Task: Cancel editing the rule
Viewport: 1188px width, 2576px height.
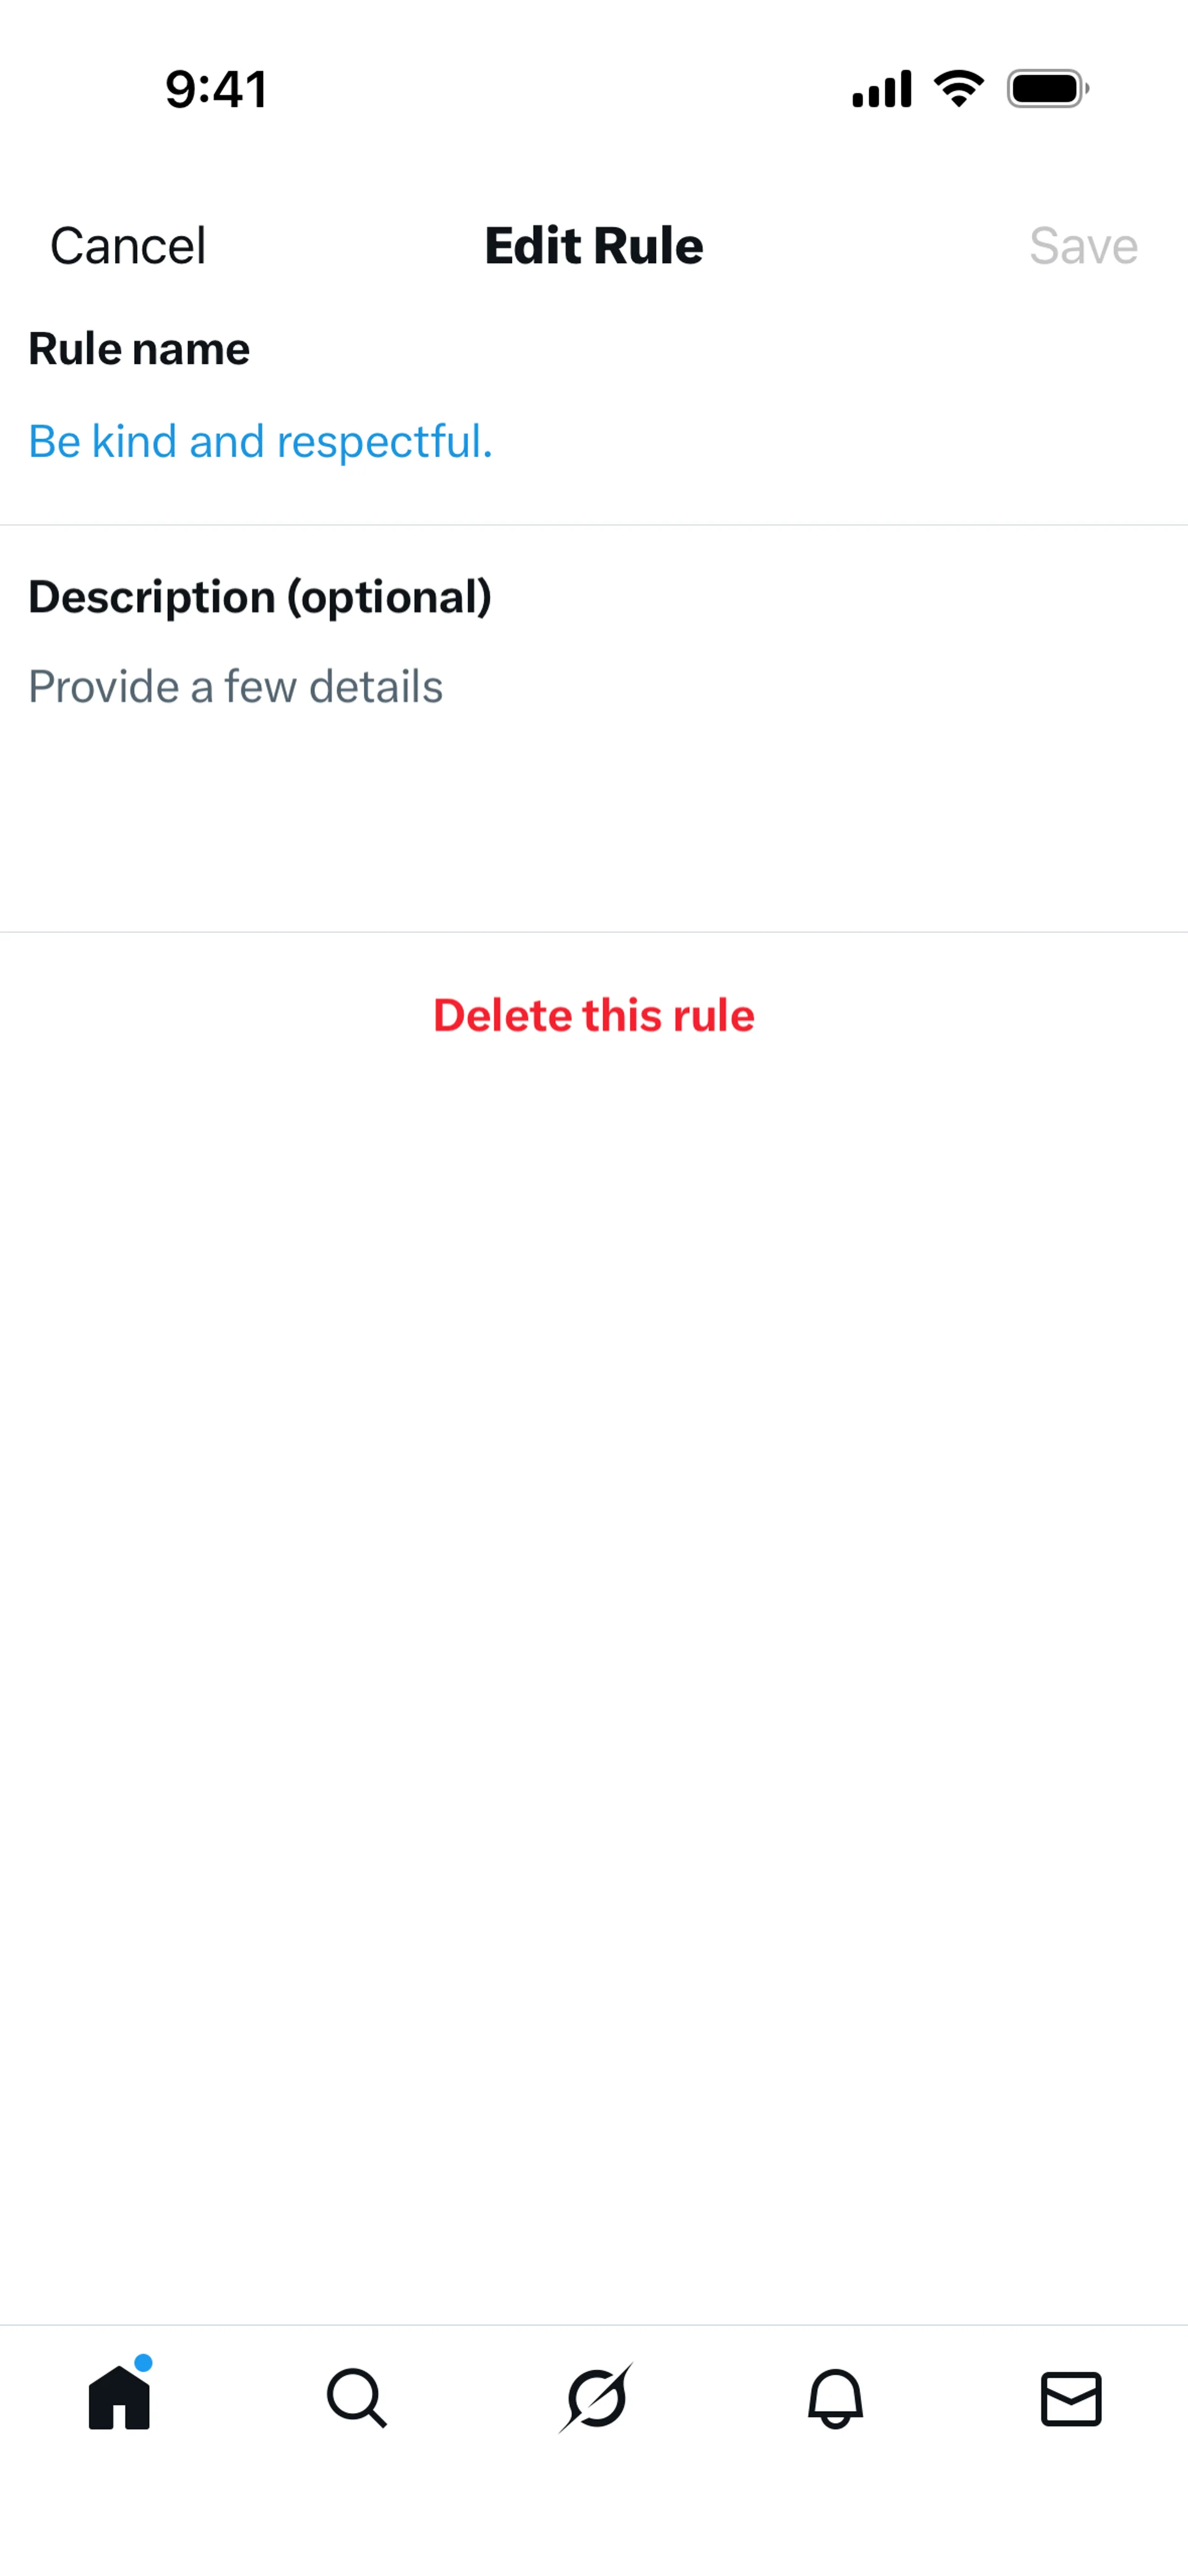Action: click(x=128, y=246)
